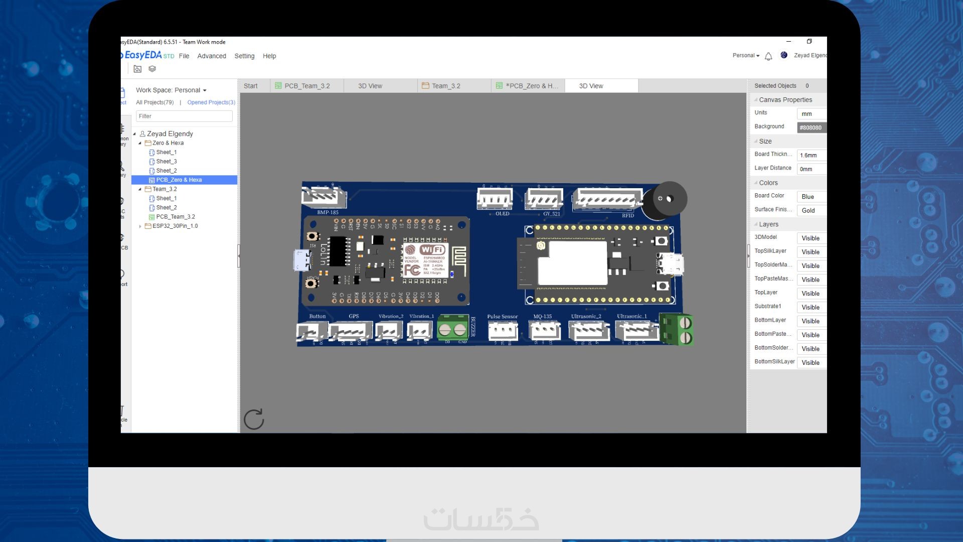Toggle 3DModel layer visibility

click(810, 238)
